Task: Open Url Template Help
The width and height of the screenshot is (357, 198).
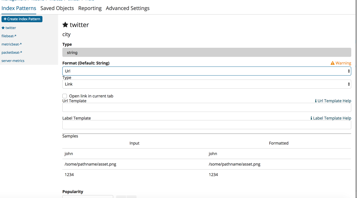Action: pos(333,101)
